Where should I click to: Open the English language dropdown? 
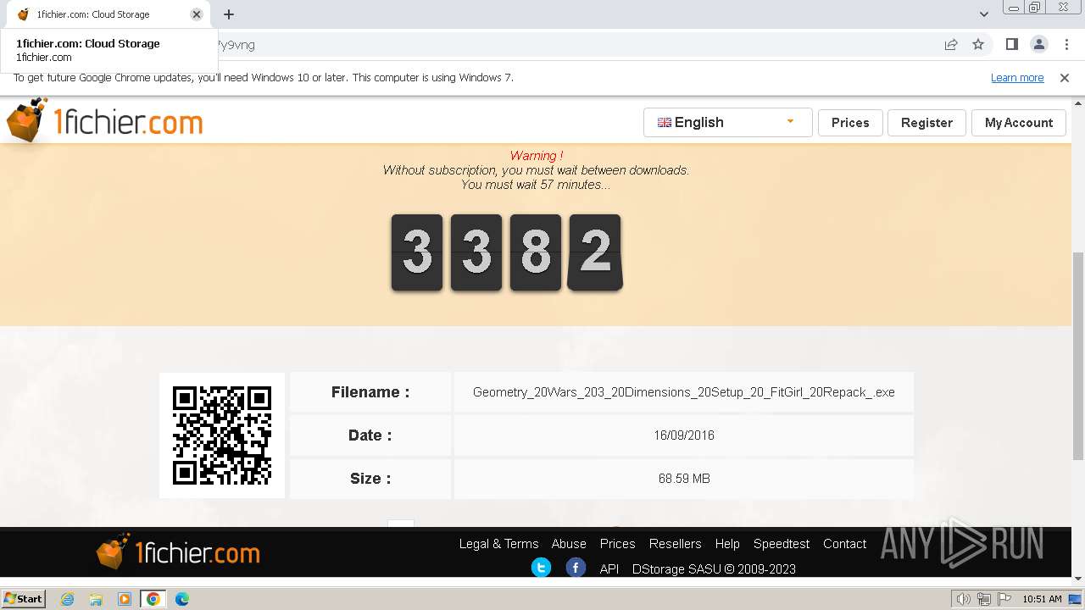pos(727,122)
